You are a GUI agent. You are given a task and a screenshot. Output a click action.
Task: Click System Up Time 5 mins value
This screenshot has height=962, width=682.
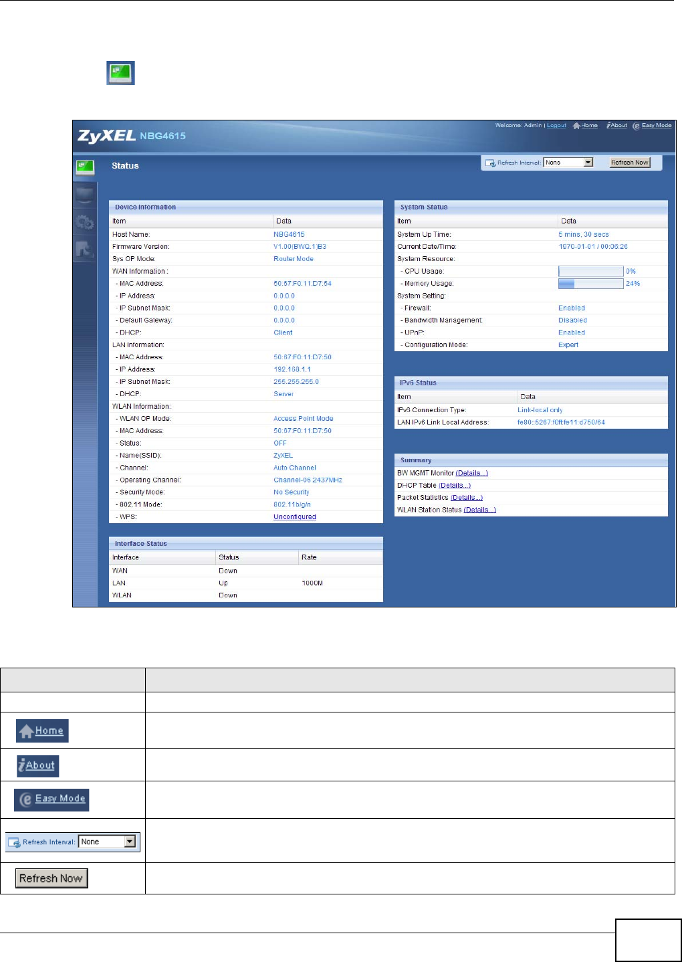point(584,234)
